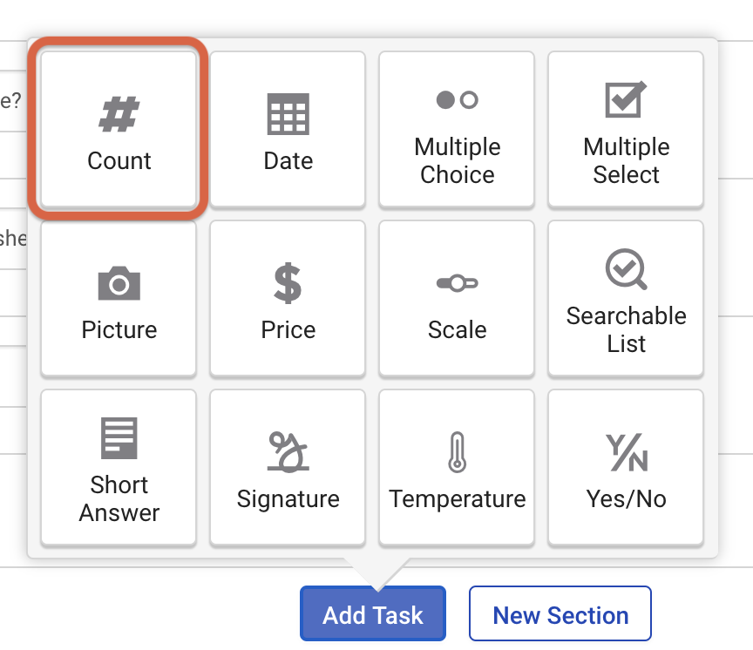
Task: Pick the Temperature thermometer icon
Action: (x=458, y=452)
